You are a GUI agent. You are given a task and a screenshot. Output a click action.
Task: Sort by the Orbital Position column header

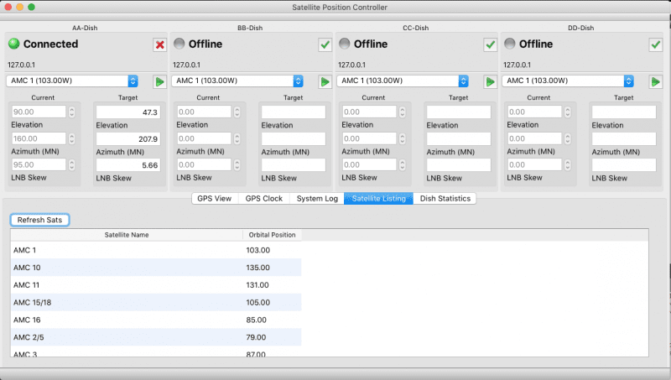(x=272, y=235)
